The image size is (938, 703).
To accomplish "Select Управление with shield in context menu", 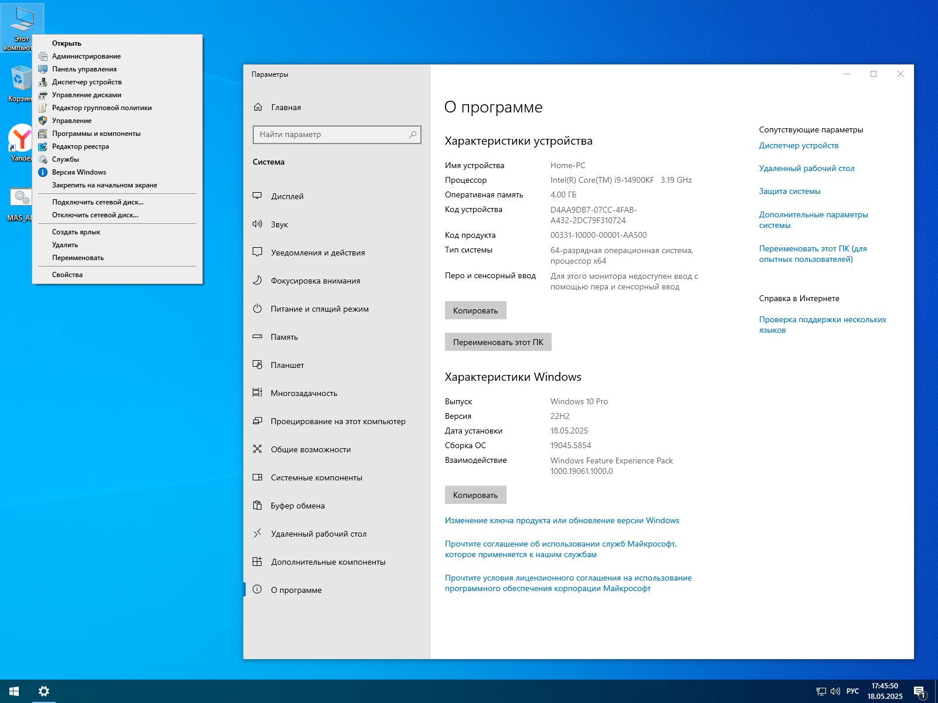I will pyautogui.click(x=117, y=121).
